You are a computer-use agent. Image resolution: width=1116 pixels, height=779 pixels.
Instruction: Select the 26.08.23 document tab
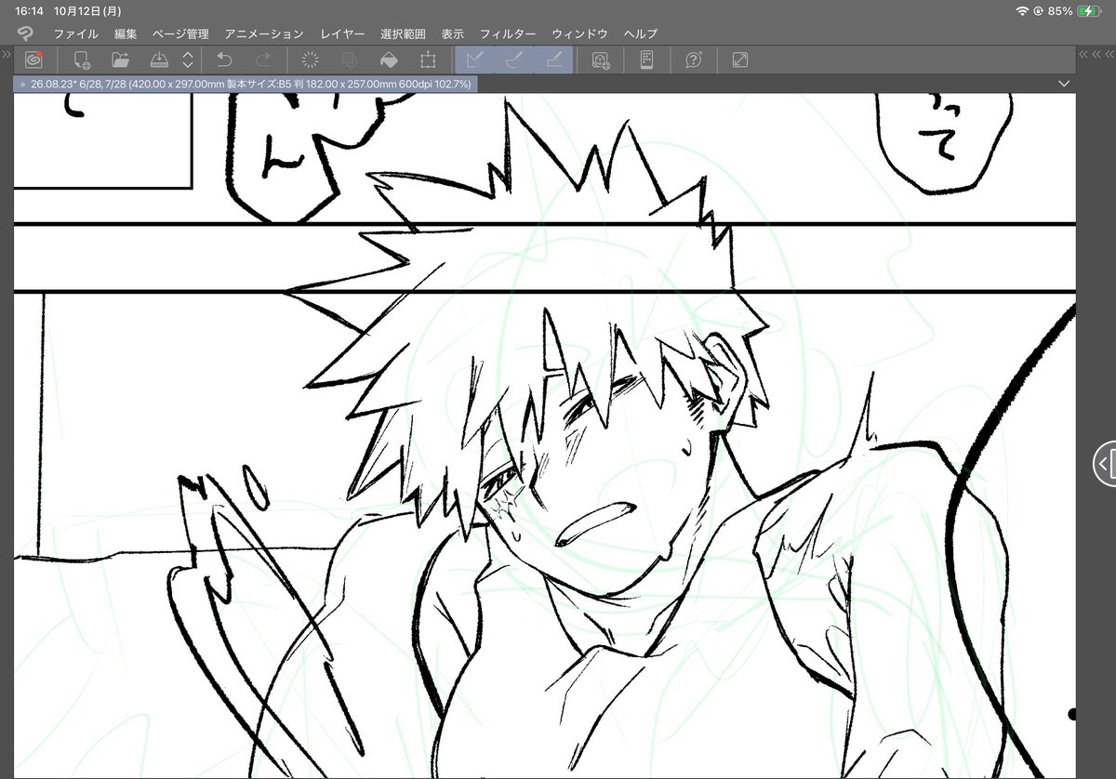(245, 84)
